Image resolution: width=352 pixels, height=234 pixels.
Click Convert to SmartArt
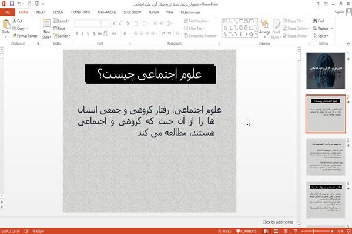click(201, 36)
